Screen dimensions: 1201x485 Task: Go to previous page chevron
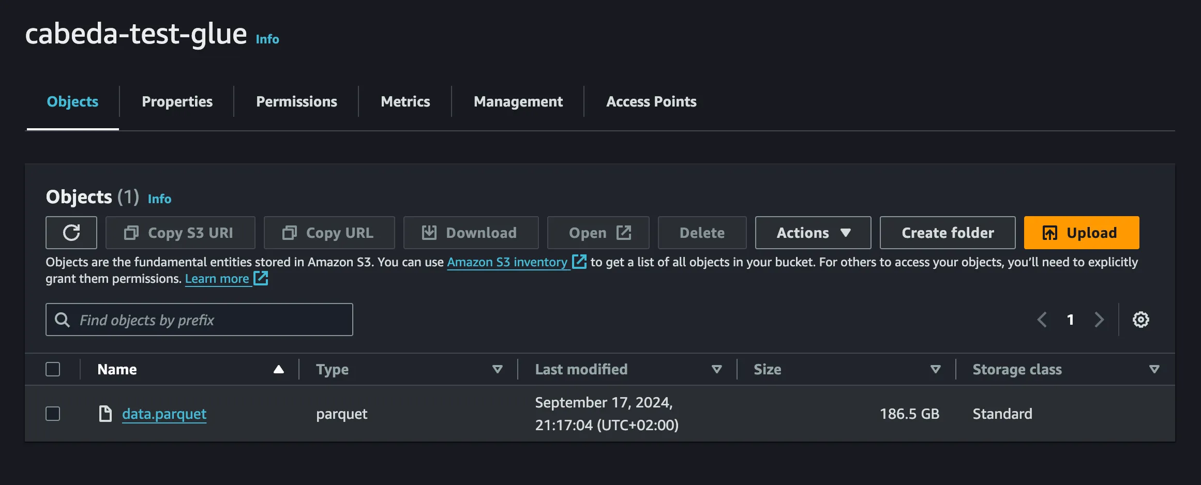point(1042,320)
